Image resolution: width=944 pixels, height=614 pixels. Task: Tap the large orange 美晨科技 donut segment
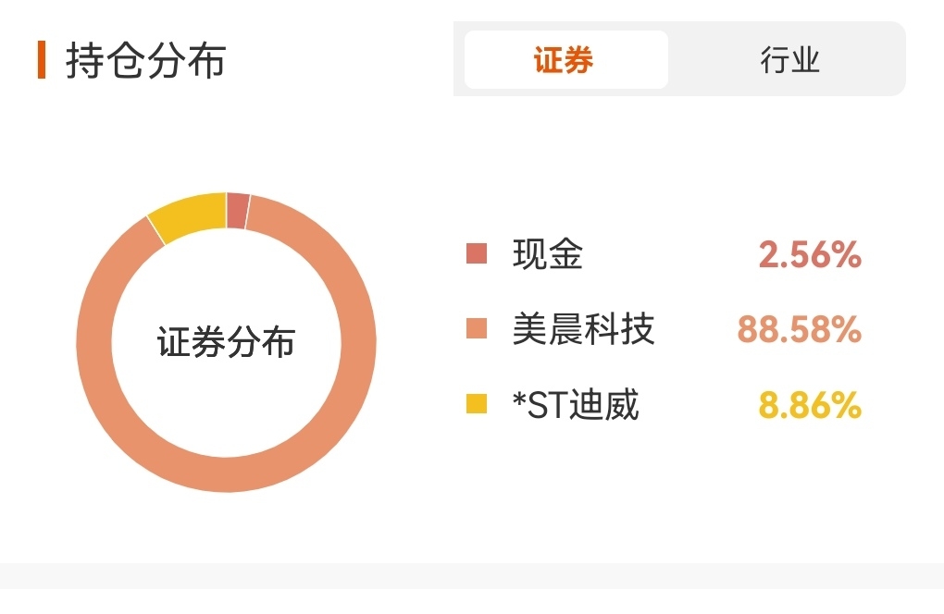click(x=358, y=343)
